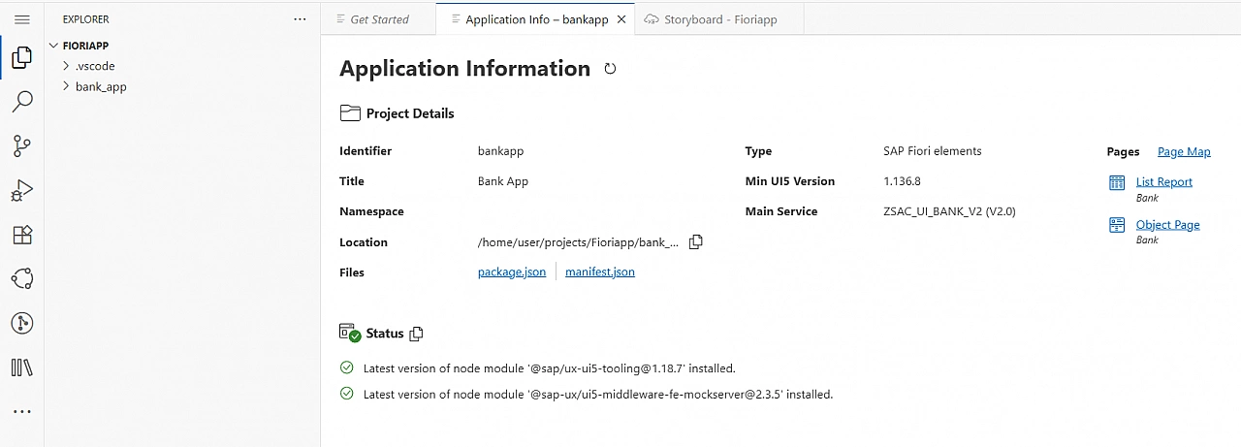This screenshot has width=1241, height=447.
Task: Open Explorer more actions menu
Action: pos(300,19)
